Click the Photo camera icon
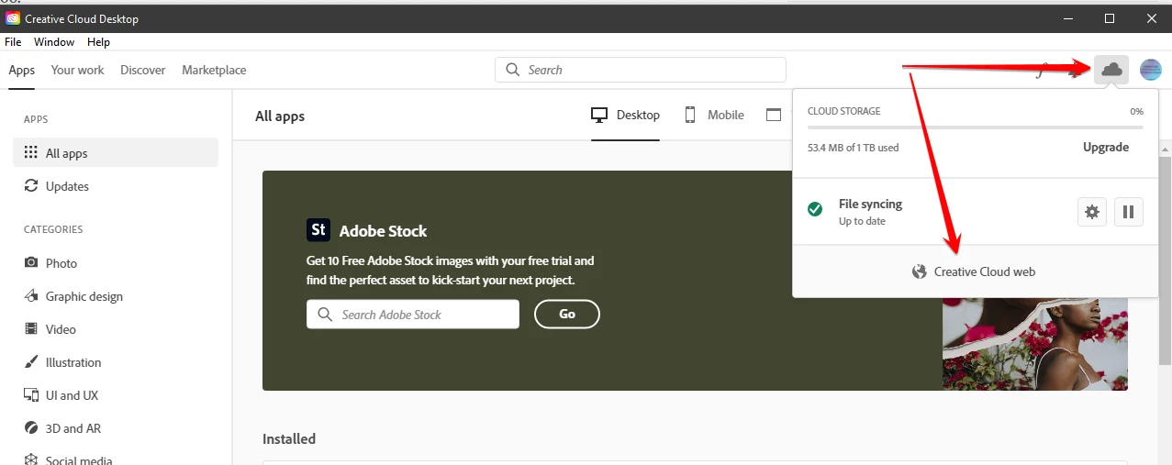The image size is (1172, 465). 31,263
